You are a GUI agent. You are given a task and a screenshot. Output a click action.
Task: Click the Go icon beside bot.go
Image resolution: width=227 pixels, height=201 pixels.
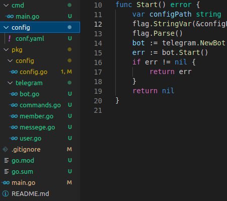tap(14, 94)
